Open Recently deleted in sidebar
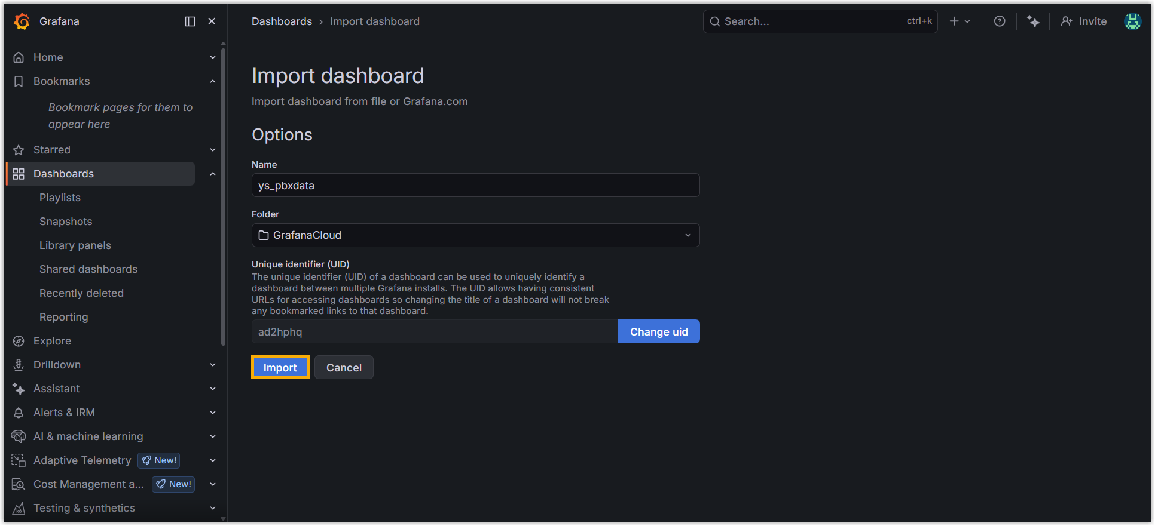This screenshot has width=1155, height=526. [x=81, y=293]
